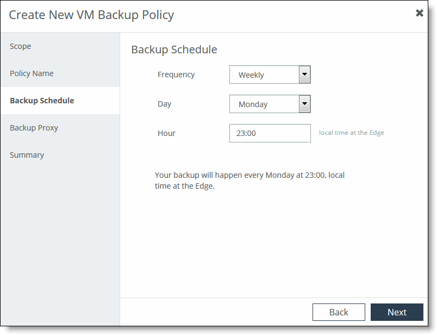Open the Weekly frequency combo box

[x=270, y=75]
